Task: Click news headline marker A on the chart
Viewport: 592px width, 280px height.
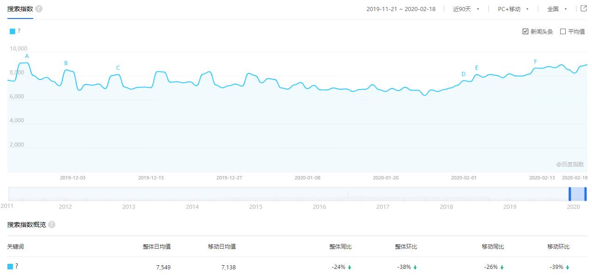Action: click(x=27, y=56)
